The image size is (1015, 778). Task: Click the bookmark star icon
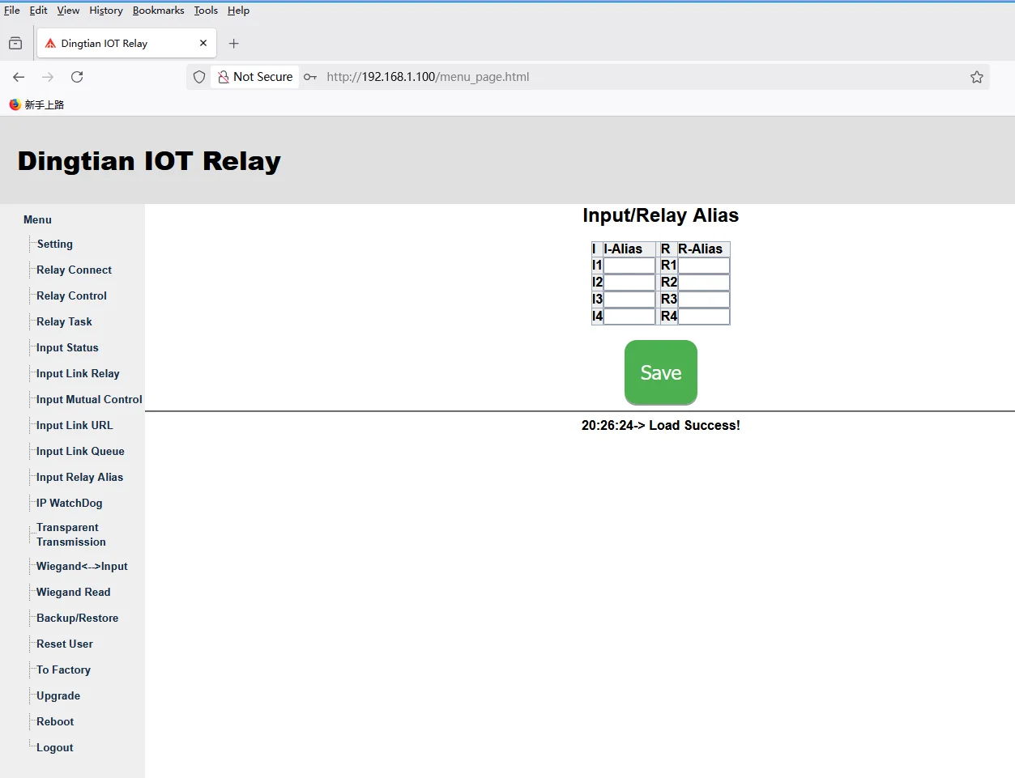click(x=977, y=77)
